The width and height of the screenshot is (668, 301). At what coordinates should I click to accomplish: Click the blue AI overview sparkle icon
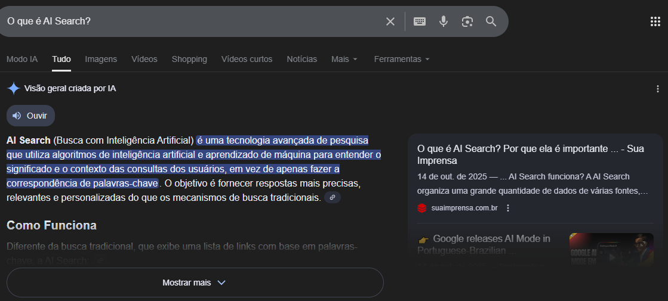[x=14, y=88]
